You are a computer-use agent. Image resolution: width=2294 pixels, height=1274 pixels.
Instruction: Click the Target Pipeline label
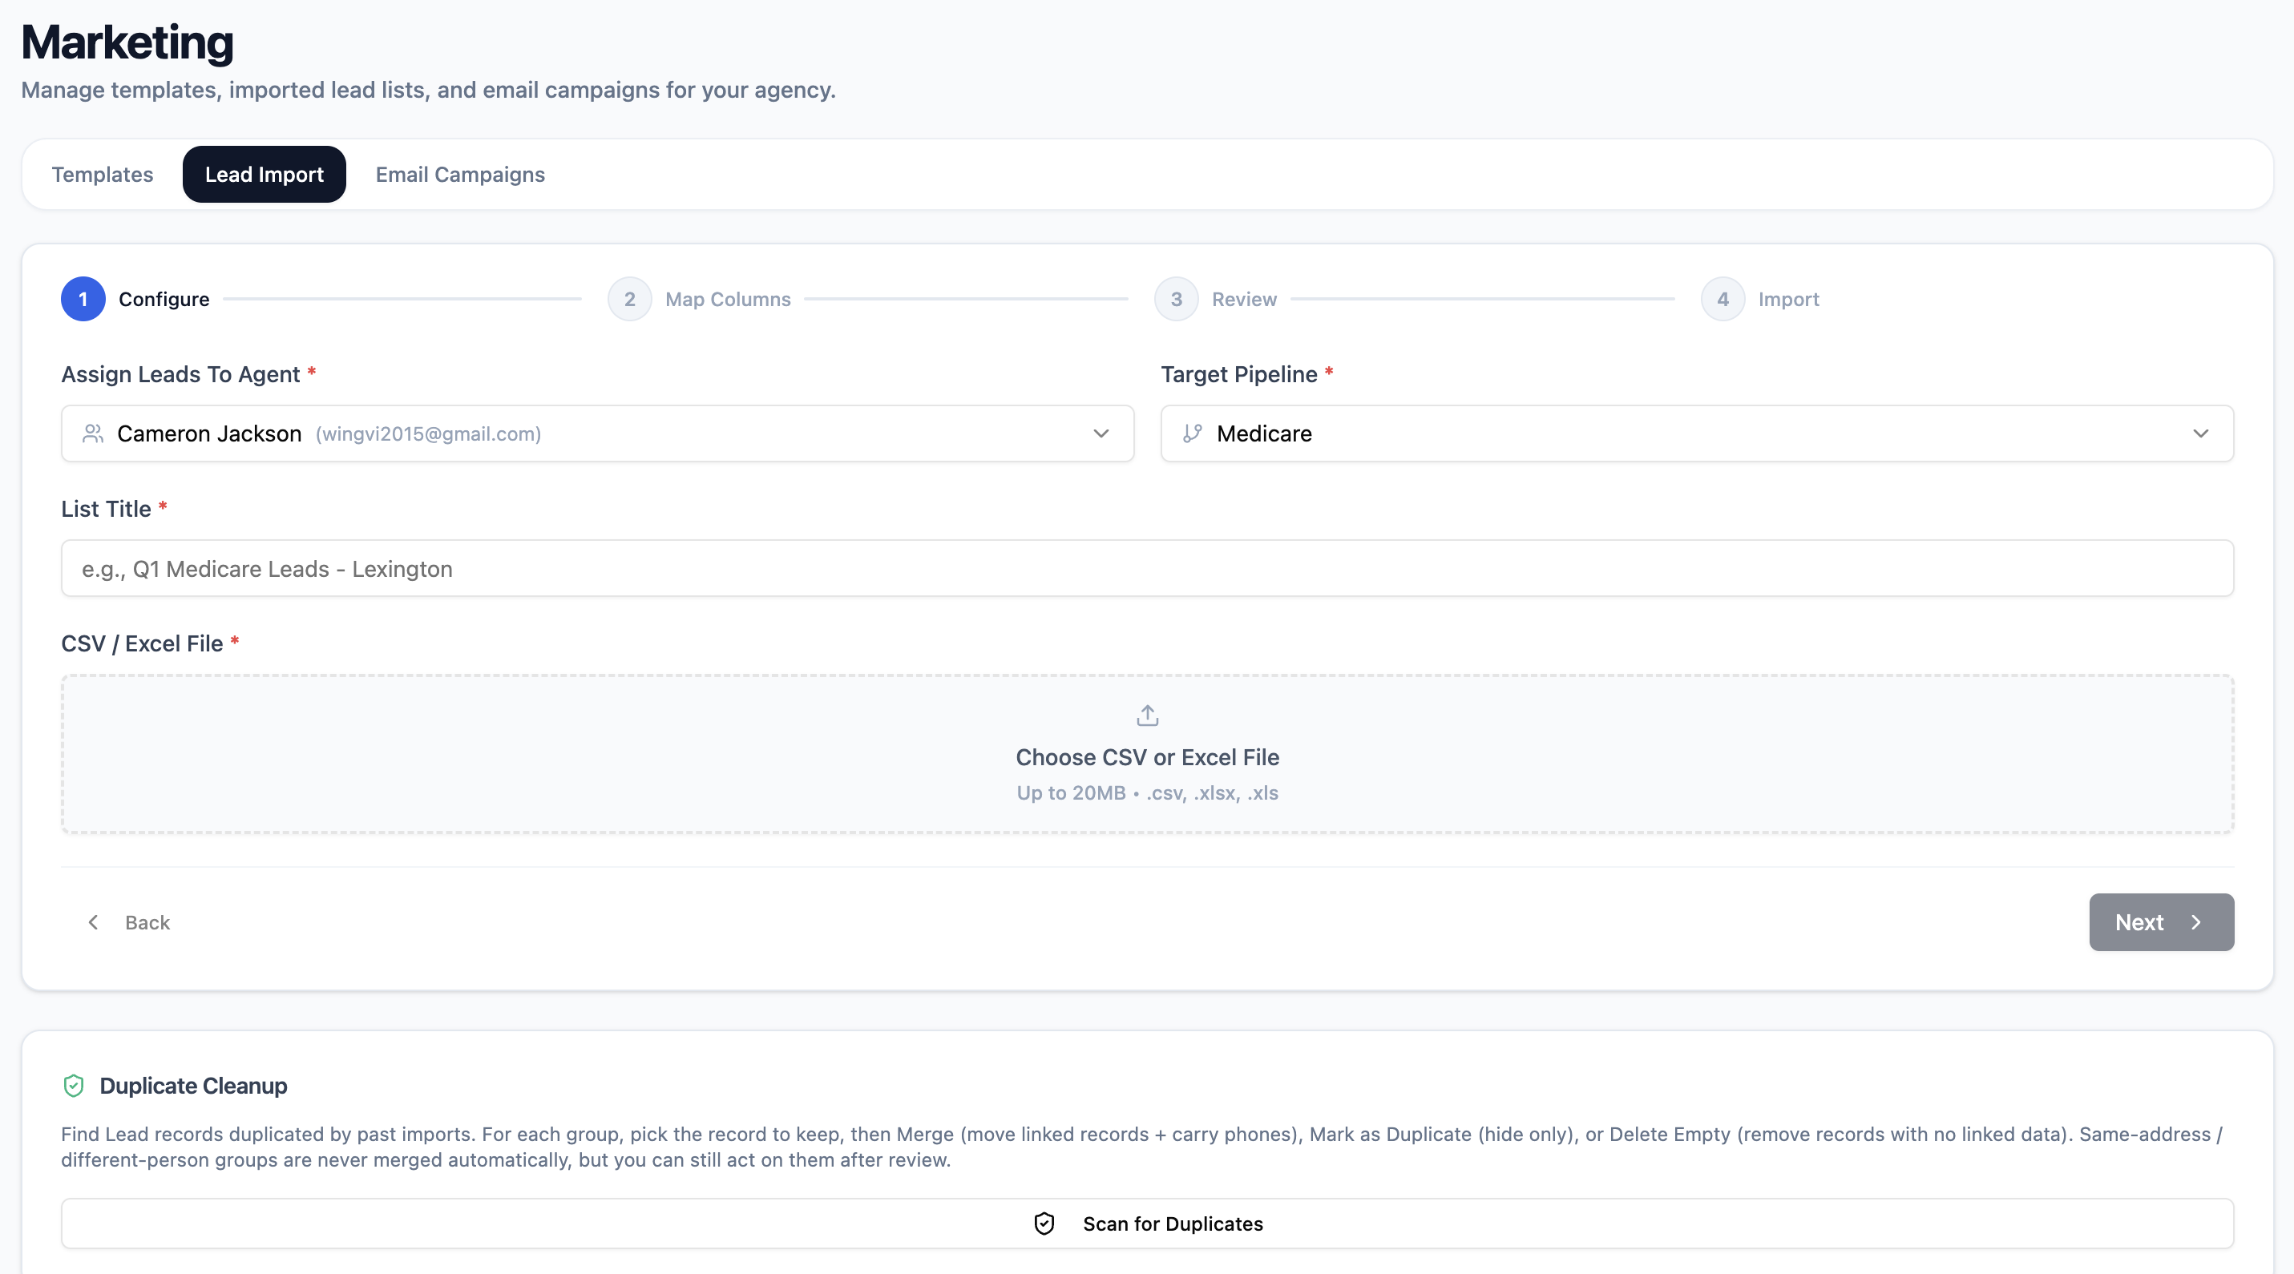1238,374
